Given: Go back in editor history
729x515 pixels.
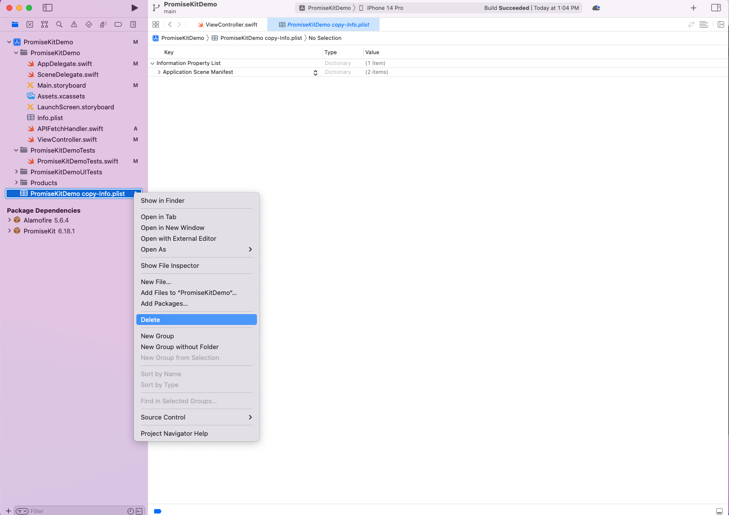Looking at the screenshot, I should pyautogui.click(x=170, y=24).
